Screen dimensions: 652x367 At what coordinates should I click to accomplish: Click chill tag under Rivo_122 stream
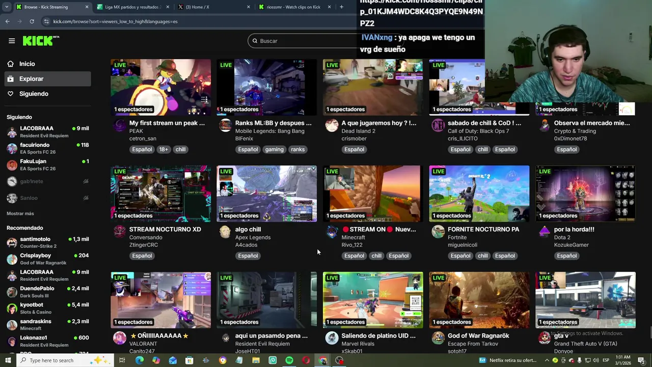tap(376, 256)
